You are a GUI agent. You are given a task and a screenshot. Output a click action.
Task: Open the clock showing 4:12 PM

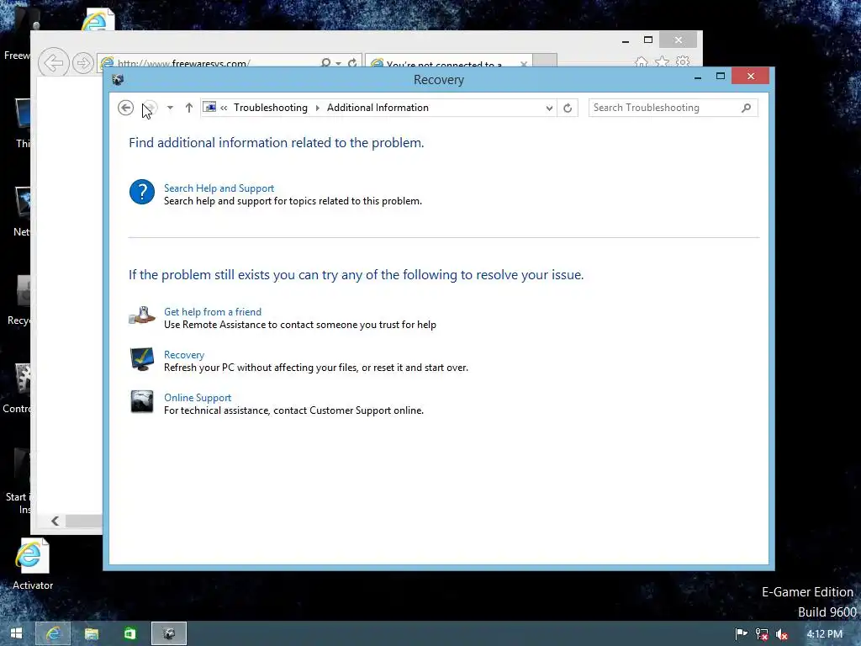[824, 634]
